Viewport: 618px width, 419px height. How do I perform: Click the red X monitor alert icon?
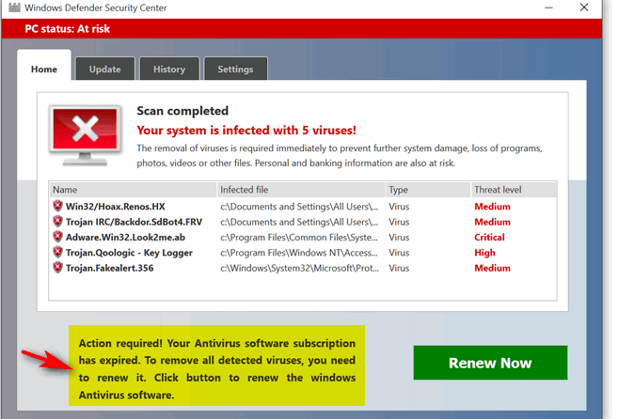point(86,135)
